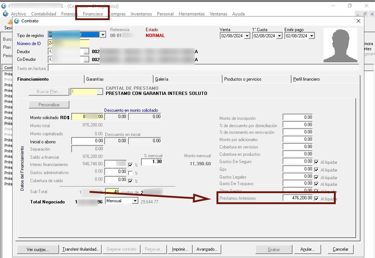
Task: Uncheck Al liquidar for Prestamos Anteriores
Action: [x=316, y=199]
